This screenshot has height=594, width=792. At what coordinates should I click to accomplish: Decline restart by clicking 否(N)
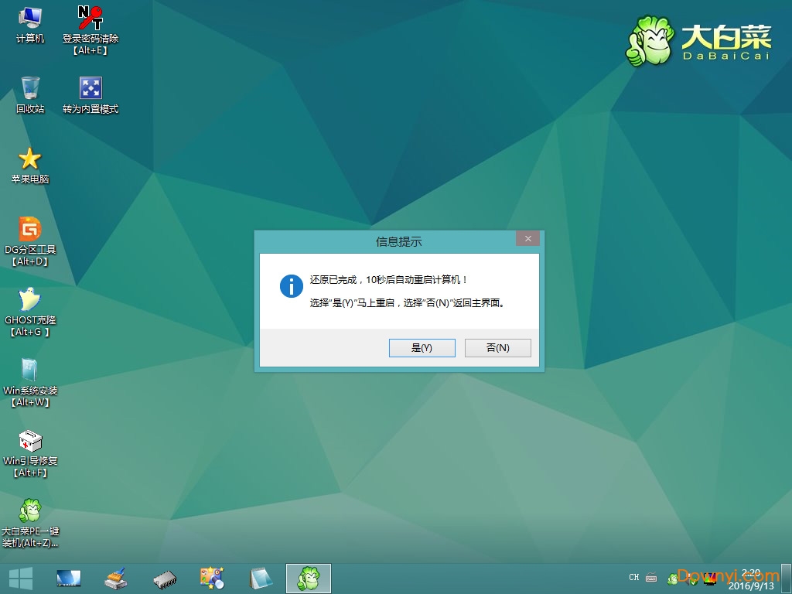(x=497, y=347)
